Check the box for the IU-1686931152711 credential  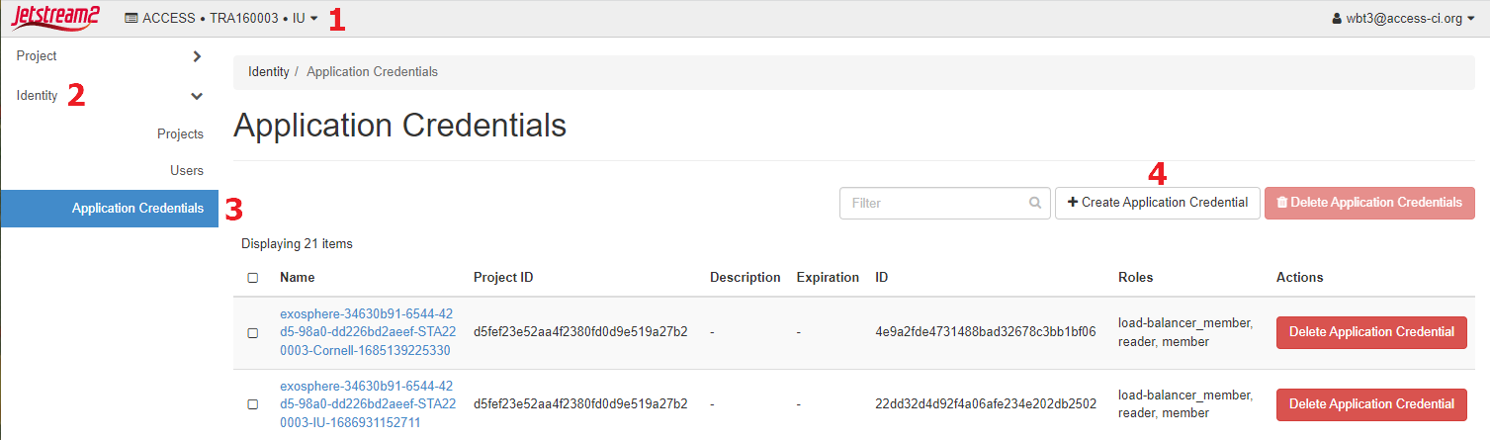[x=252, y=404]
